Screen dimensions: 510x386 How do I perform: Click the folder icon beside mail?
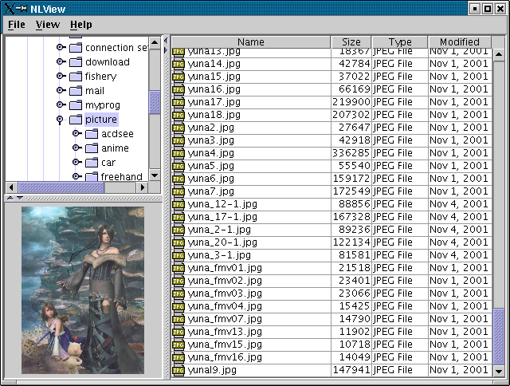click(x=76, y=91)
